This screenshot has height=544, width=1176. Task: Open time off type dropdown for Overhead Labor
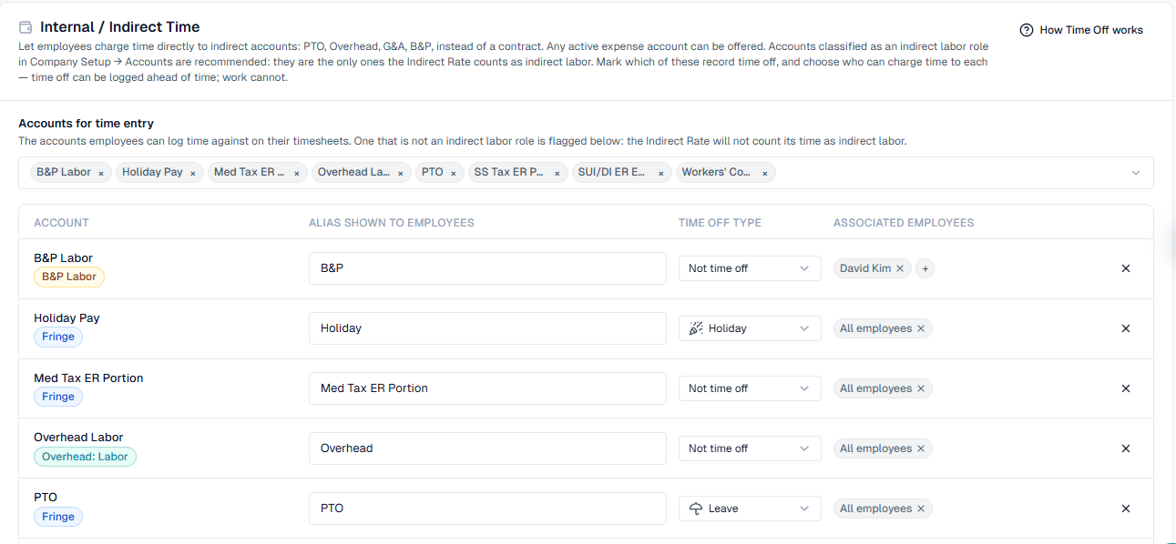click(x=750, y=448)
